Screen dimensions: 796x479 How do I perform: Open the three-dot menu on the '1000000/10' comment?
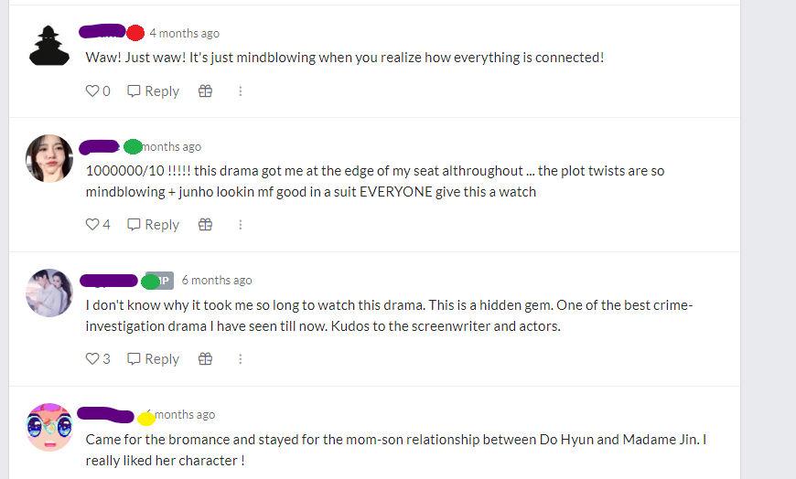(x=240, y=224)
